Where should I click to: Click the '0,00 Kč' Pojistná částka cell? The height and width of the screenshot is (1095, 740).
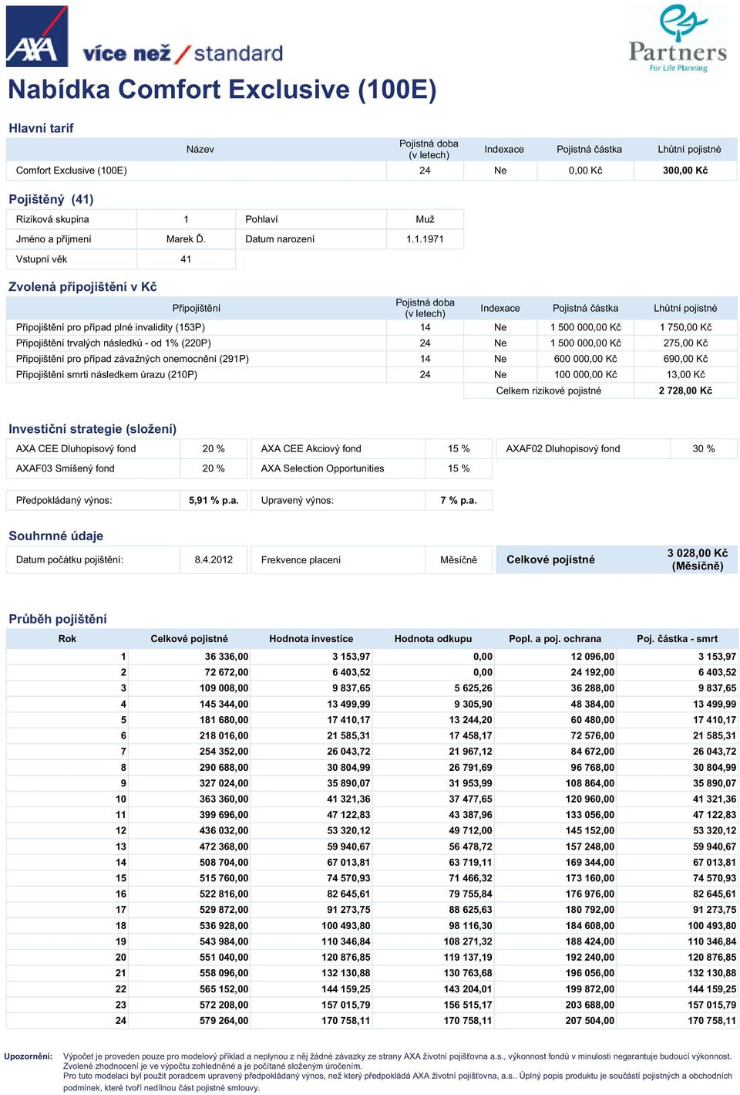coord(586,171)
